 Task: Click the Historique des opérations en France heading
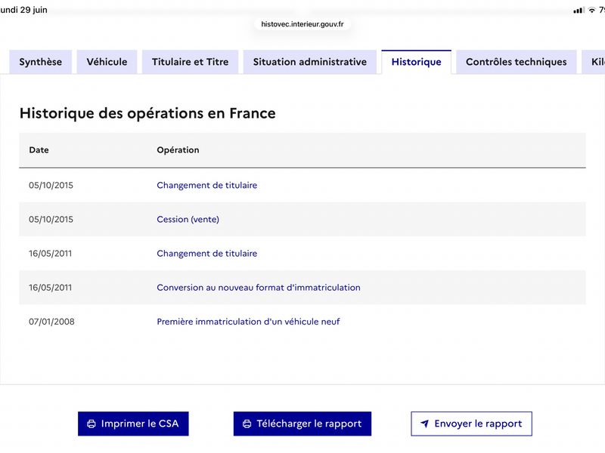click(x=147, y=114)
